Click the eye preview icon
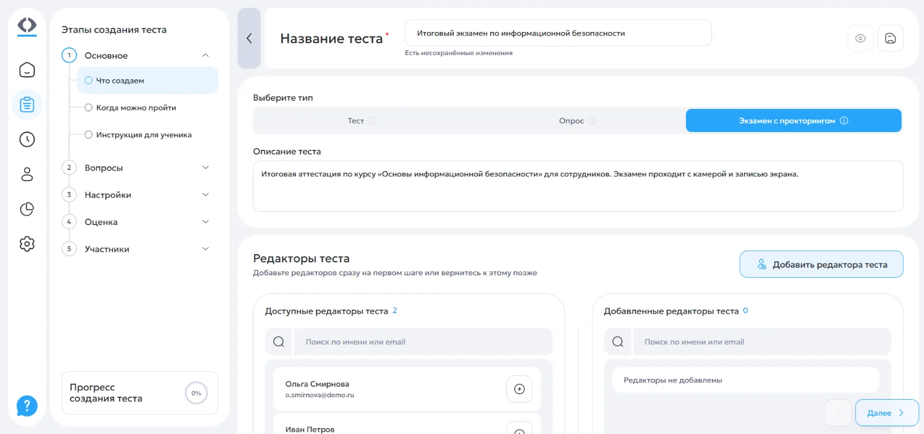The image size is (924, 434). (x=861, y=38)
